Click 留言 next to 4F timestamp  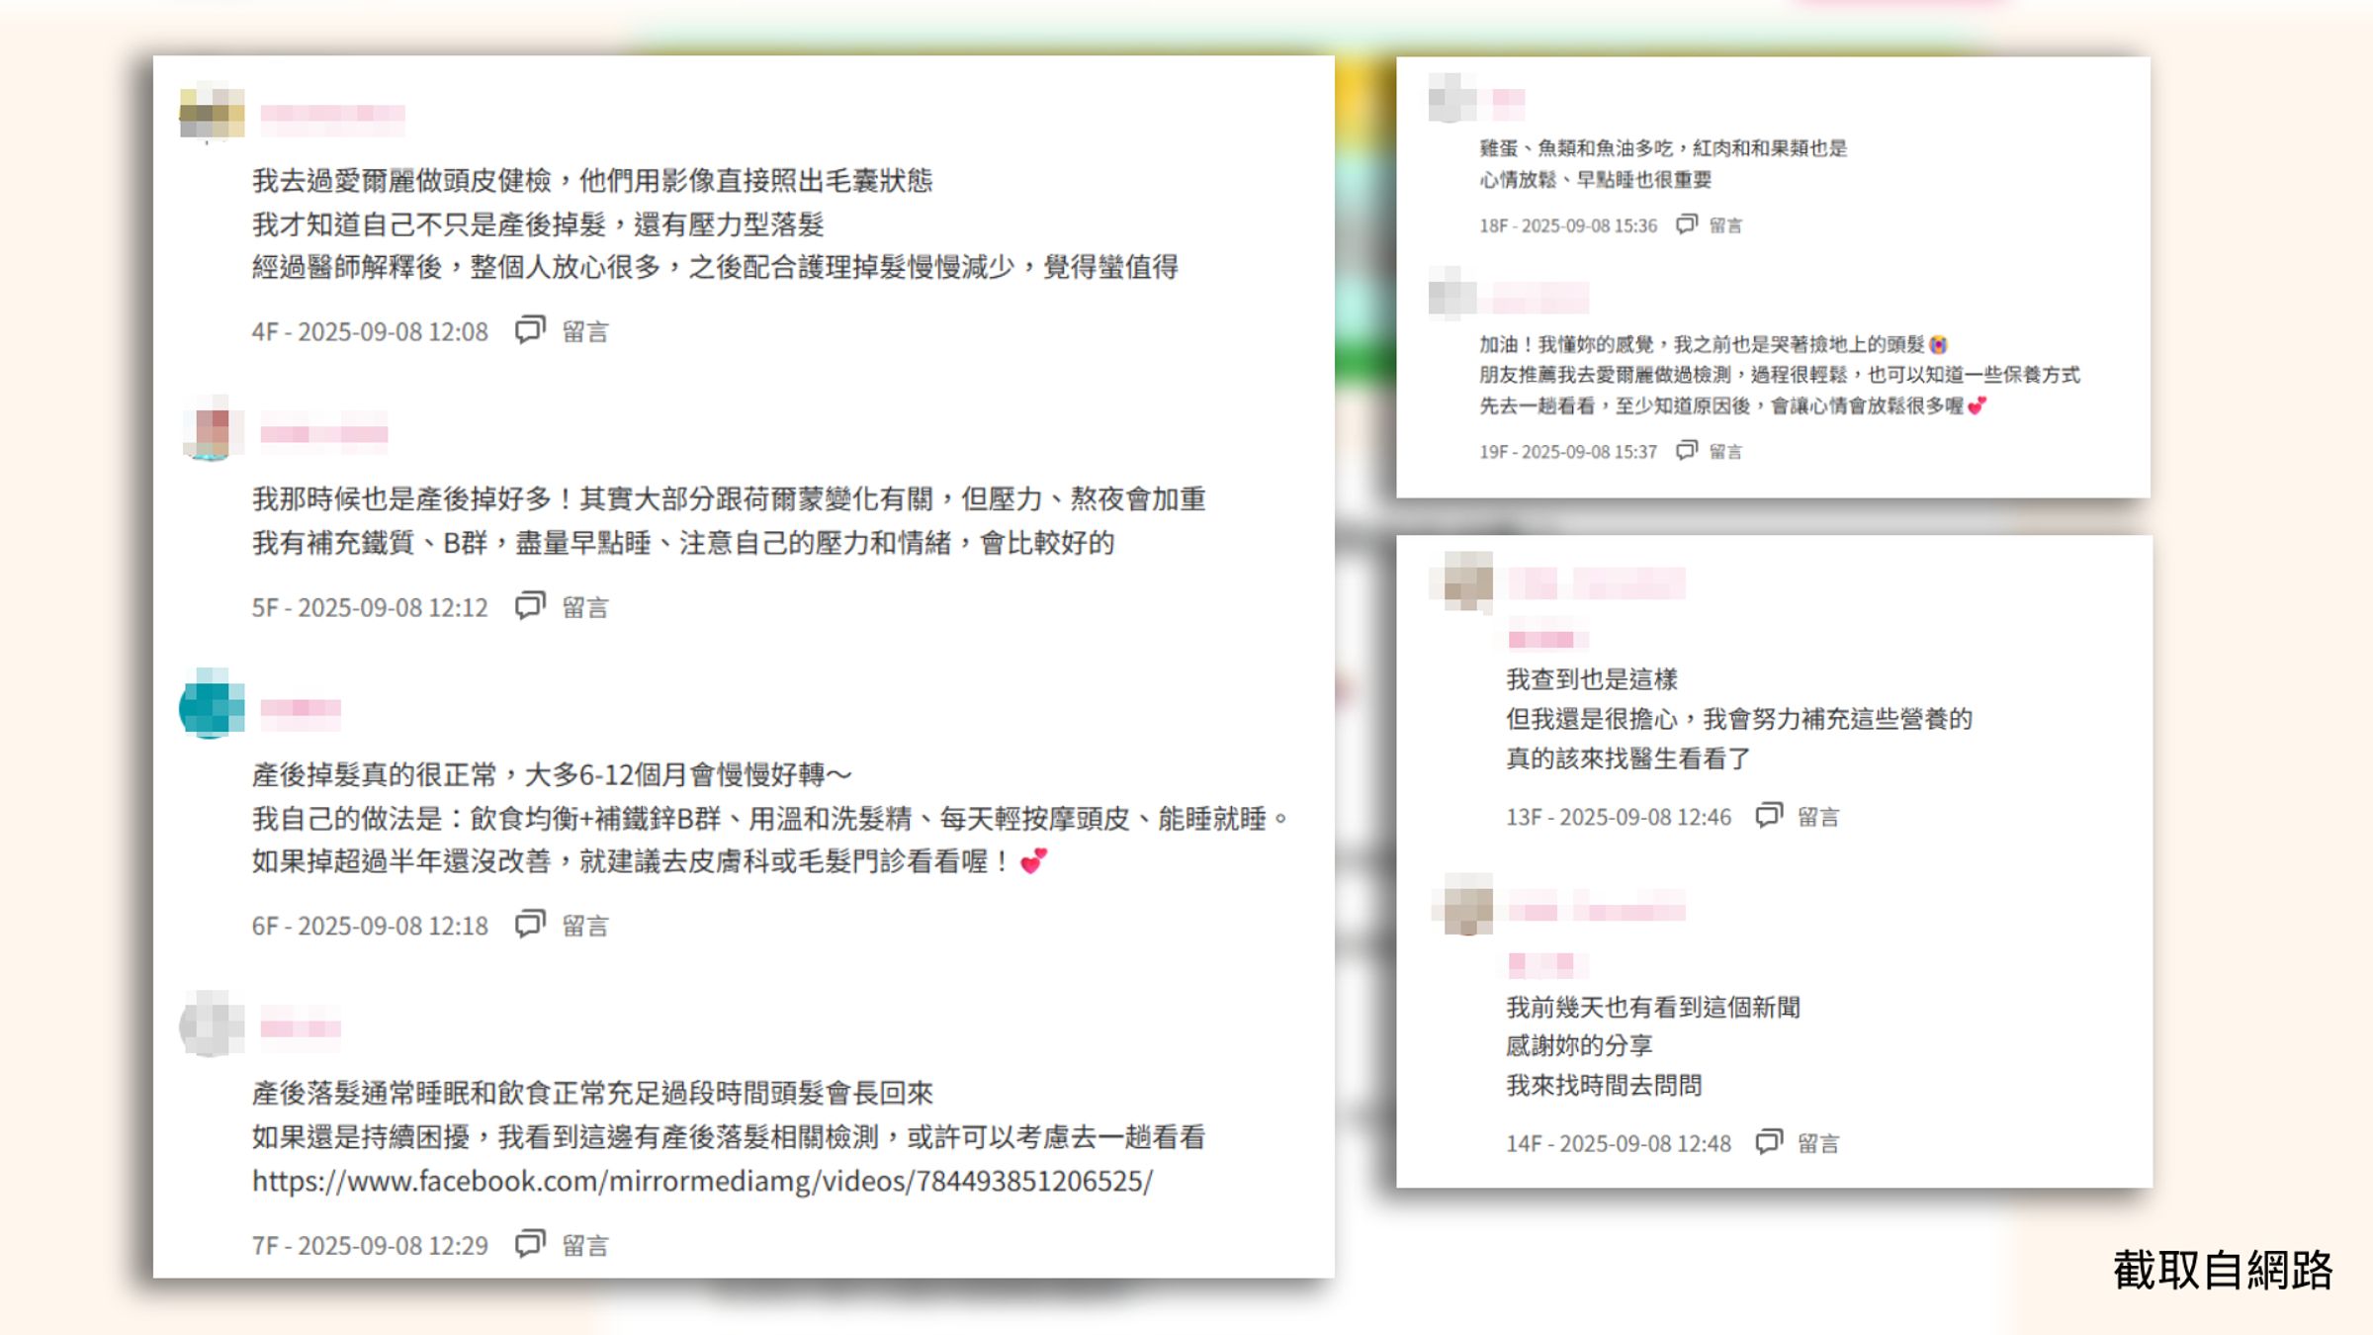click(x=585, y=331)
